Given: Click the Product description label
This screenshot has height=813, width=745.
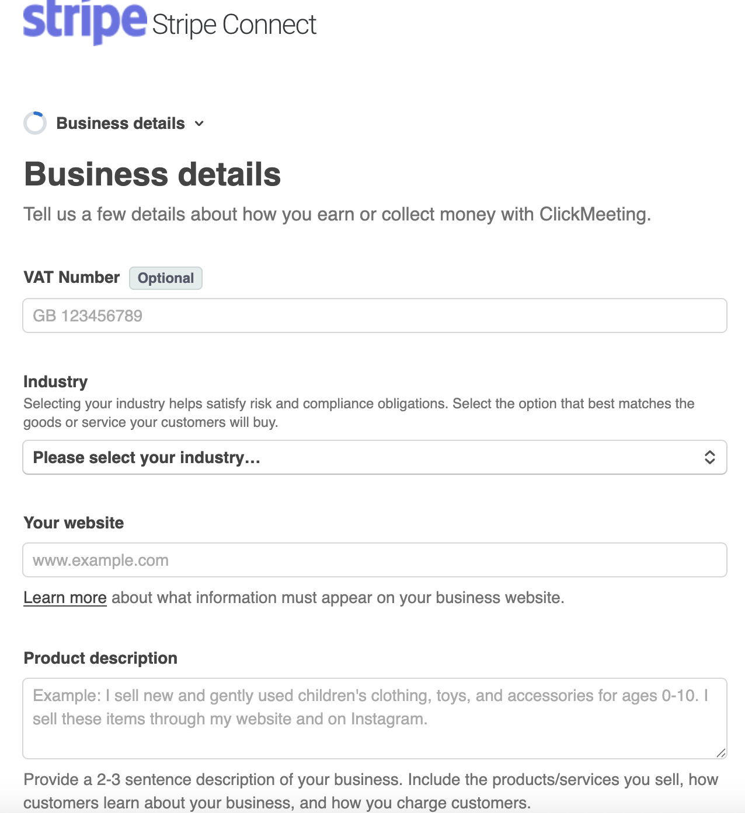Looking at the screenshot, I should pos(100,658).
